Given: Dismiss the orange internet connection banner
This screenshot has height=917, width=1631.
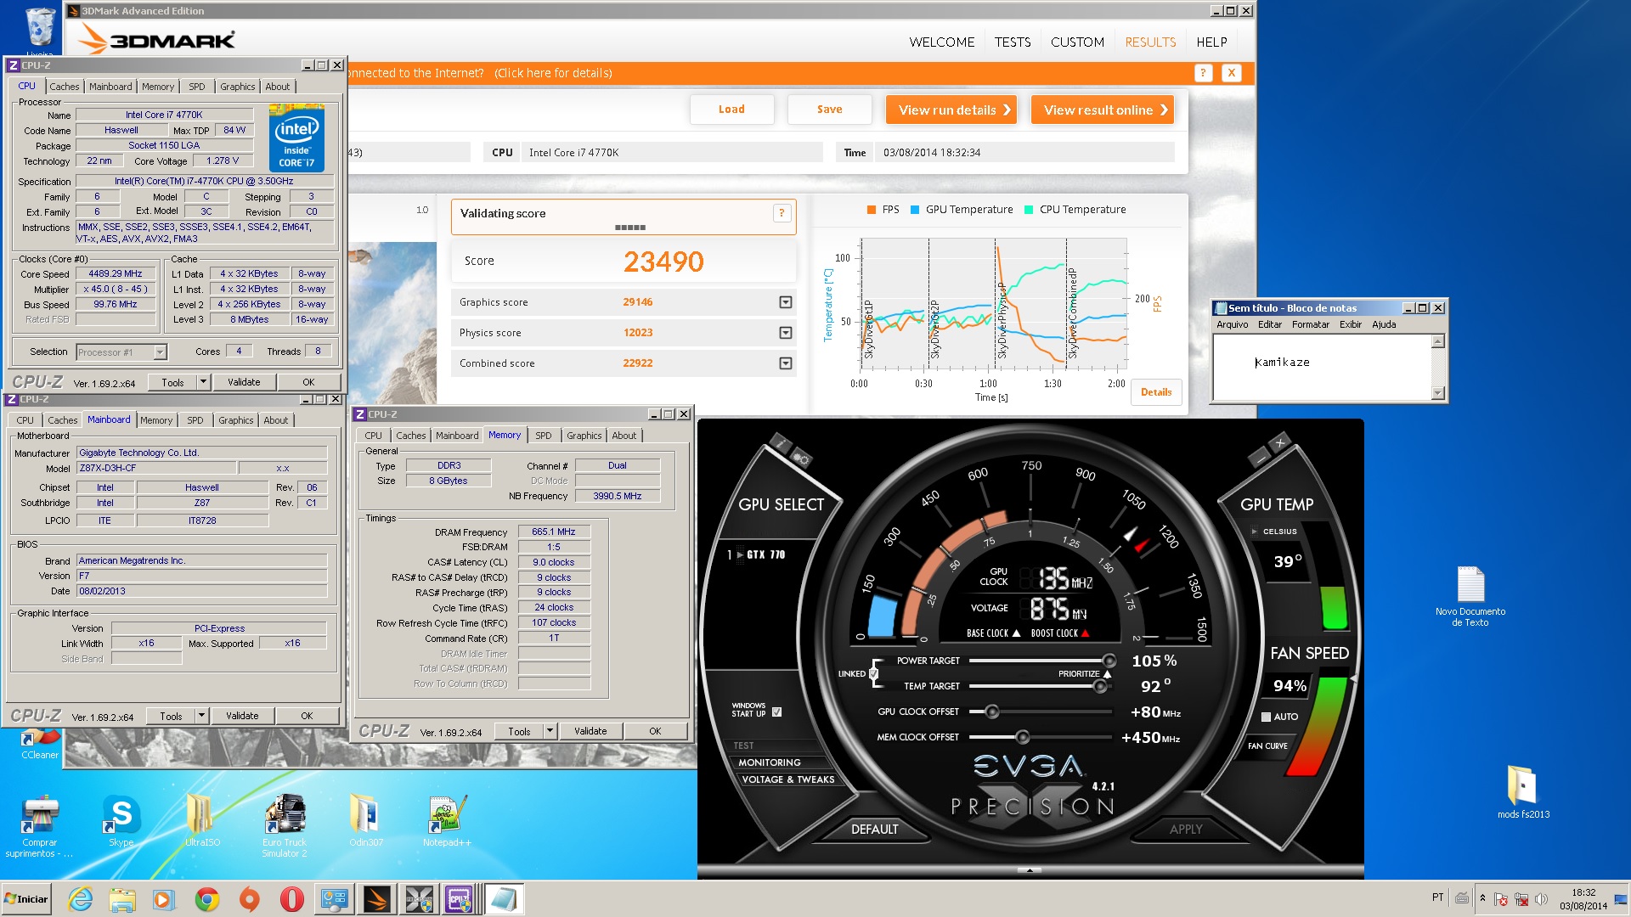Looking at the screenshot, I should click(x=1231, y=73).
